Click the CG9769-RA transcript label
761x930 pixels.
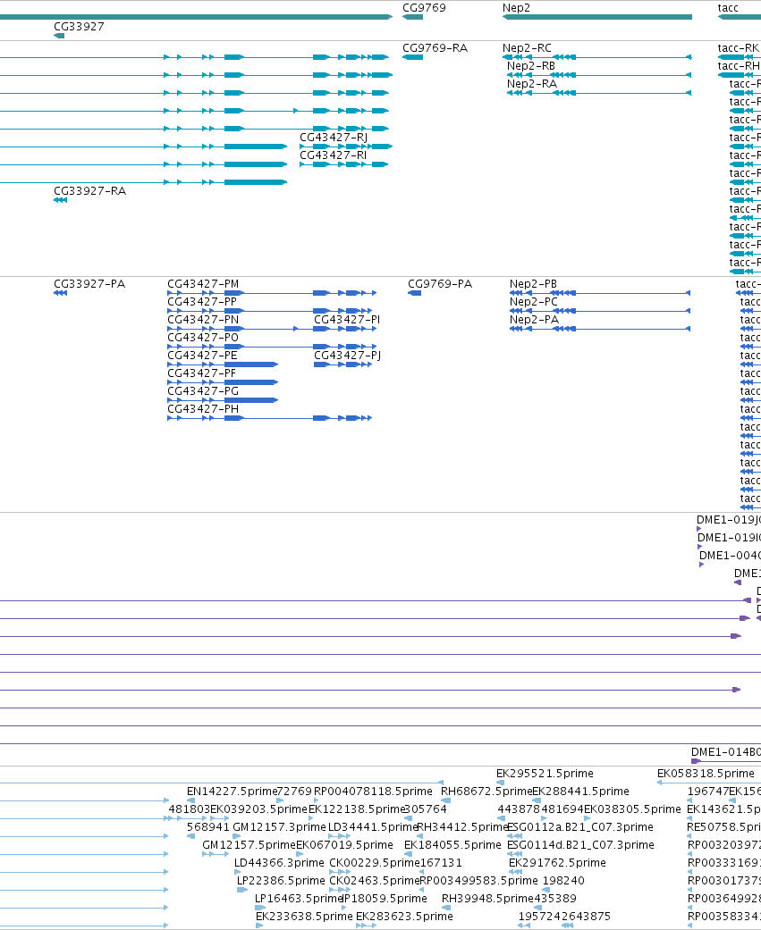pos(435,48)
